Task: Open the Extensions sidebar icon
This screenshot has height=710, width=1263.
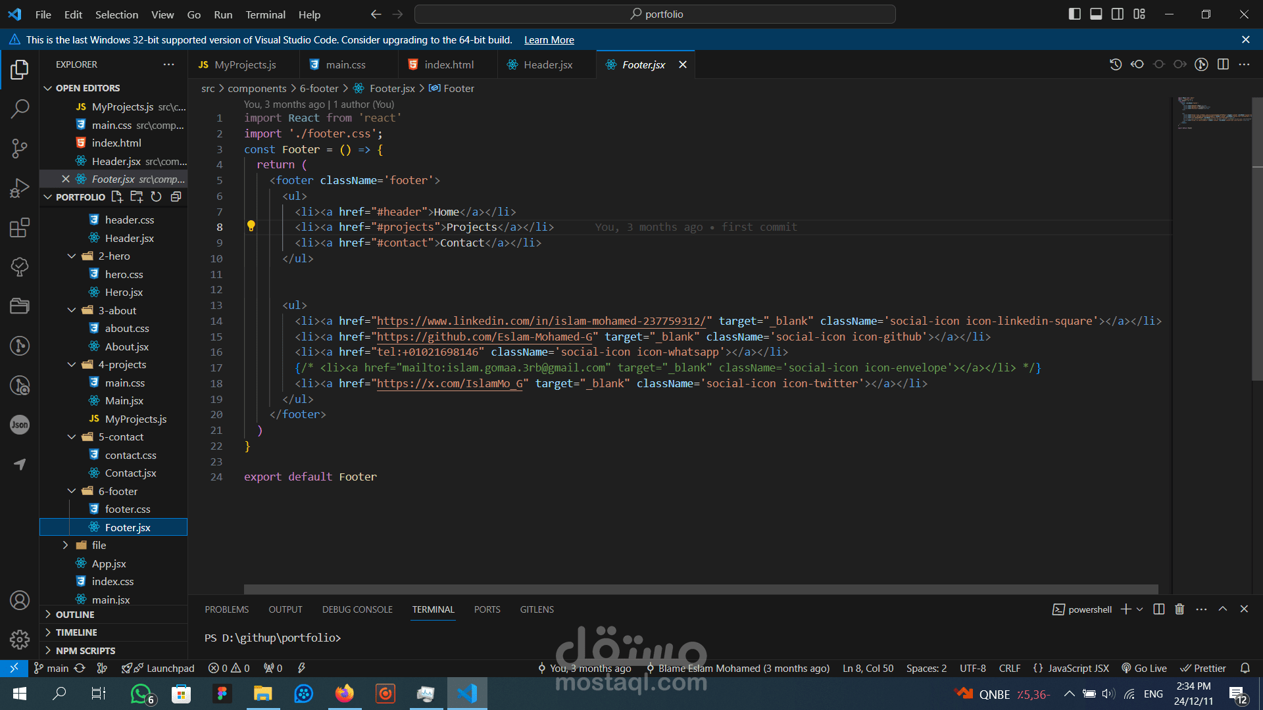Action: point(20,227)
